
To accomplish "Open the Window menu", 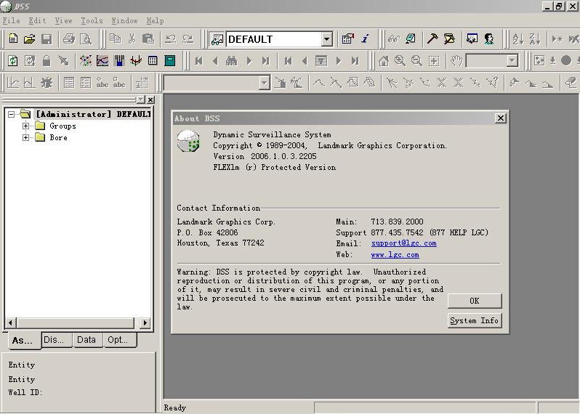I will click(x=125, y=20).
